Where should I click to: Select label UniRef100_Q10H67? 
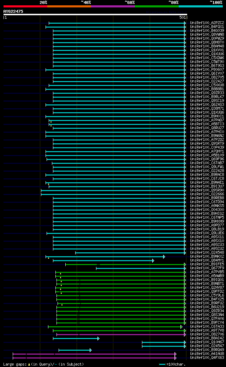(x=207, y=342)
